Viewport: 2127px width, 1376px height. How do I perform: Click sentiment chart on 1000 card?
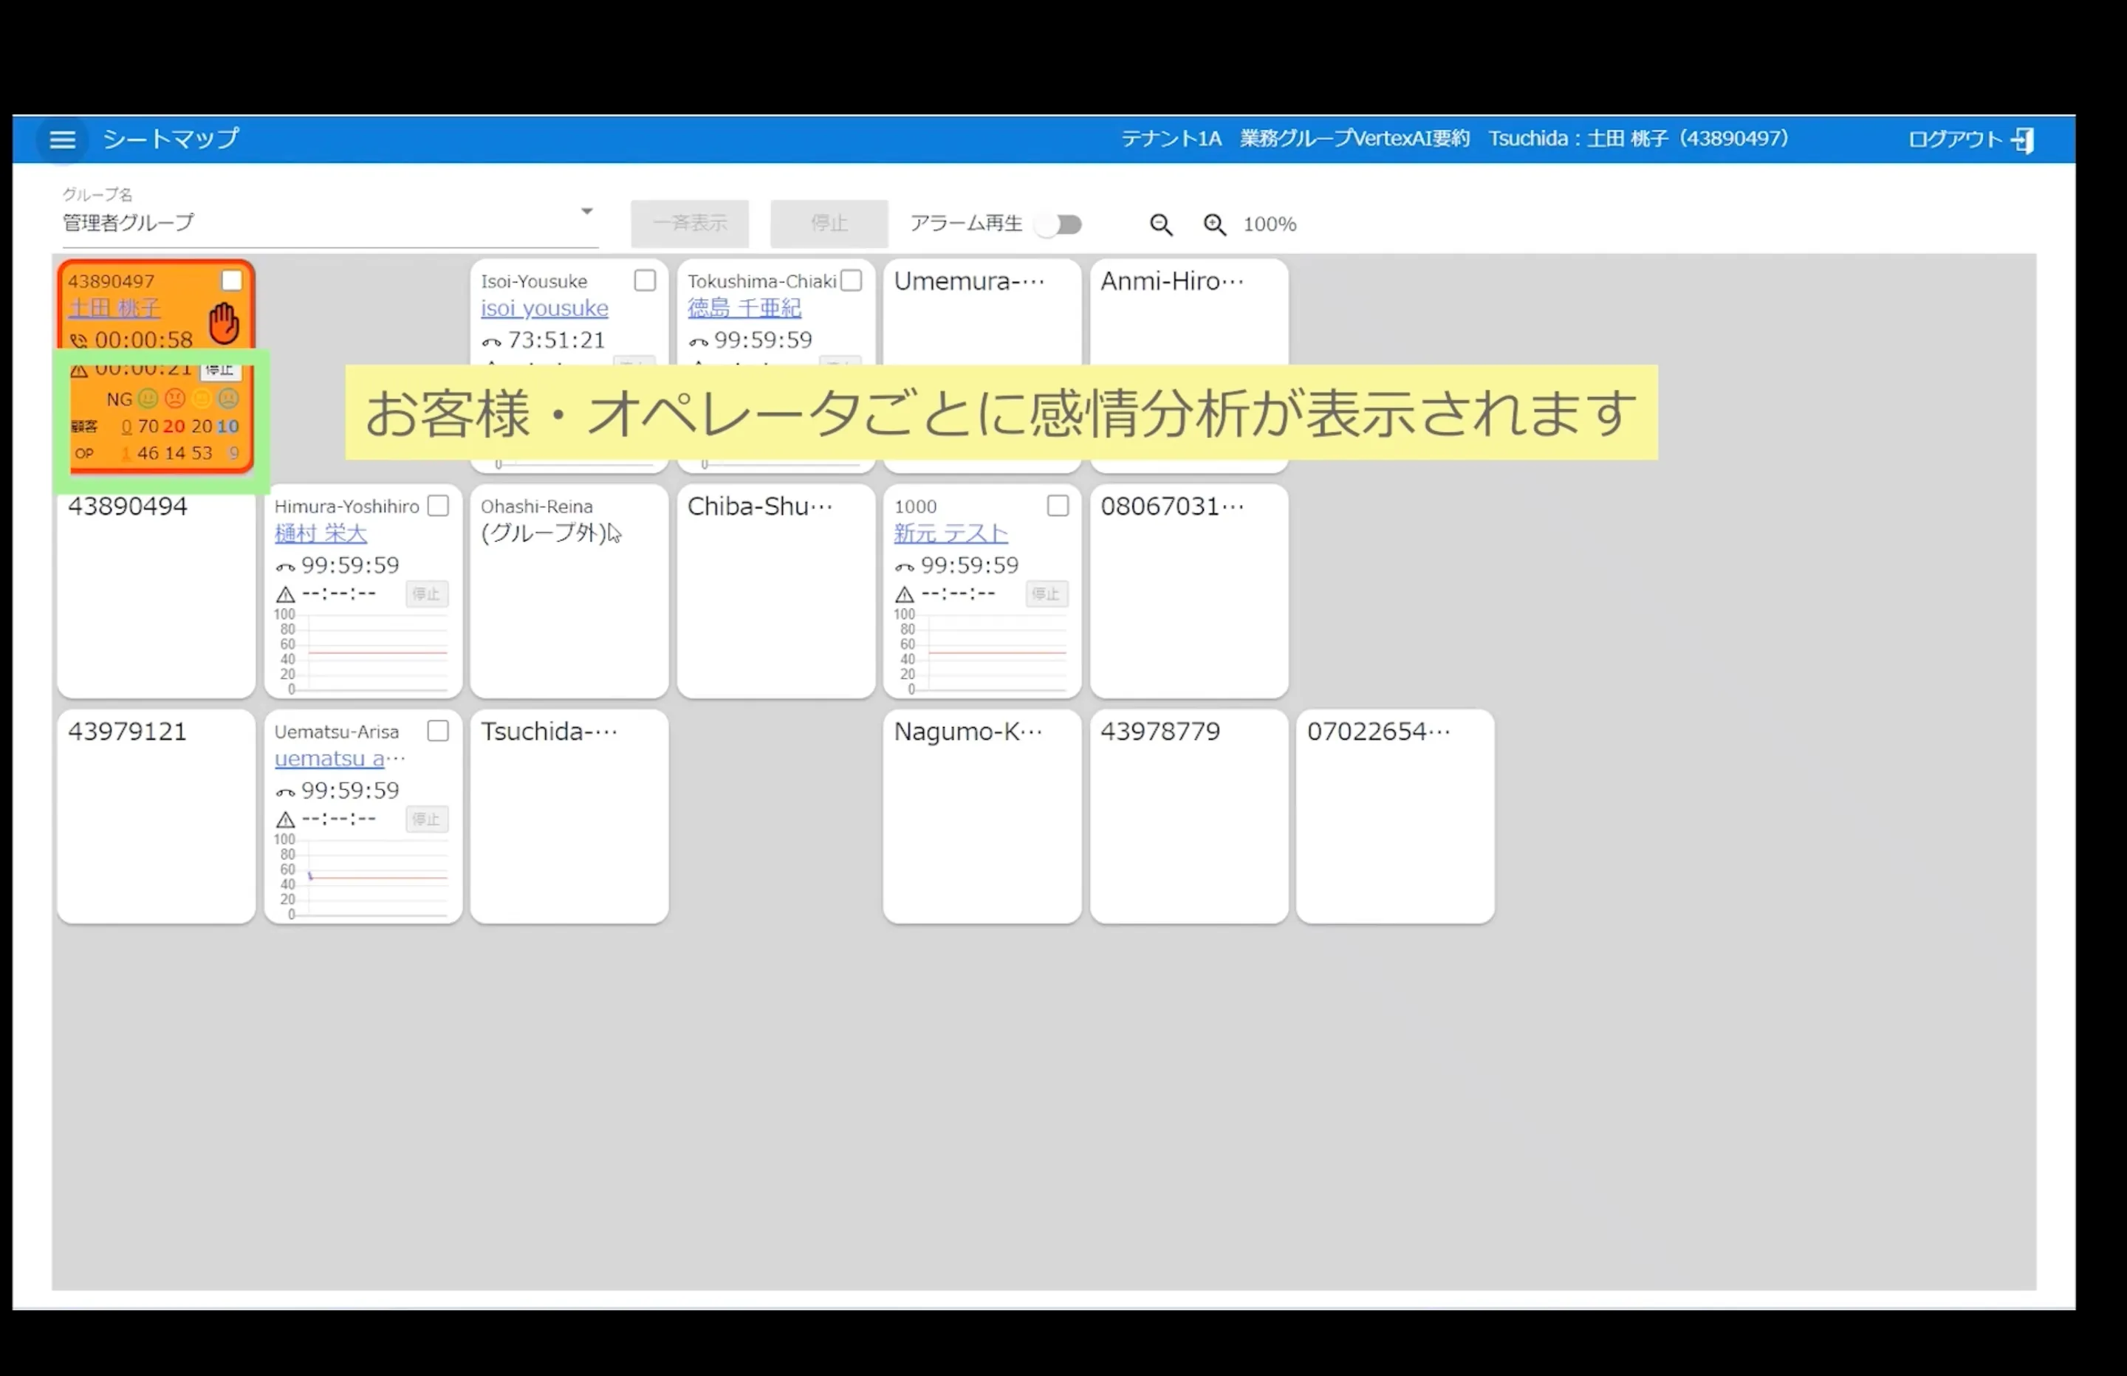pos(982,653)
